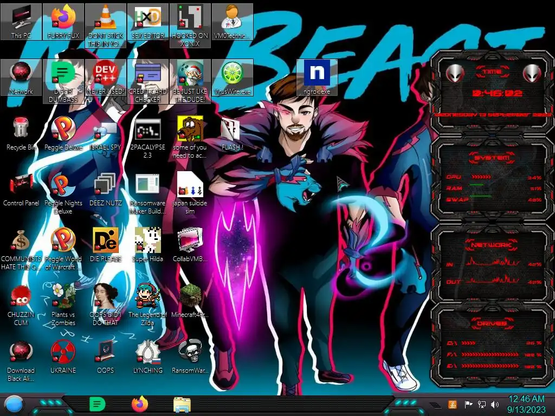Open the OOPS laptop shortcut
Viewport: 555px width, 416px height.
point(106,356)
